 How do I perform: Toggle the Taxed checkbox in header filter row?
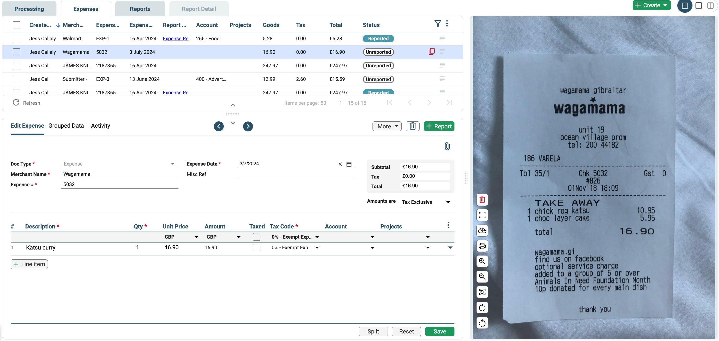[256, 237]
